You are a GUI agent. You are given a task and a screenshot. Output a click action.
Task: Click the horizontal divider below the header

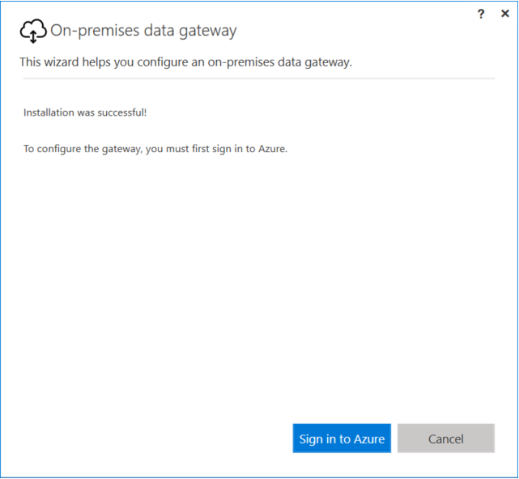click(x=259, y=78)
